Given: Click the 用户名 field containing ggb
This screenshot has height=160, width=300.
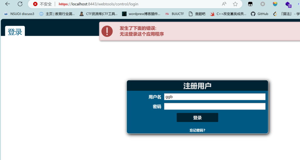Looking at the screenshot, I should [x=214, y=97].
